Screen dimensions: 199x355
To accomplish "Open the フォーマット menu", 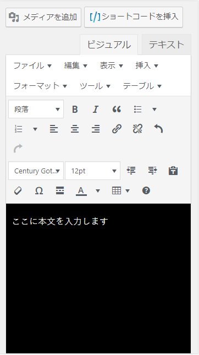I will [40, 86].
